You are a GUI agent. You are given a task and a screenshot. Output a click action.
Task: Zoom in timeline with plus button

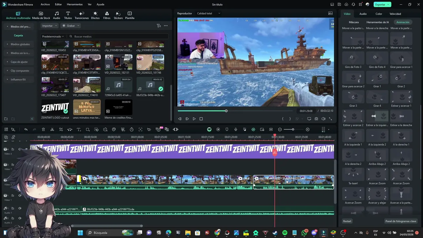[308, 129]
